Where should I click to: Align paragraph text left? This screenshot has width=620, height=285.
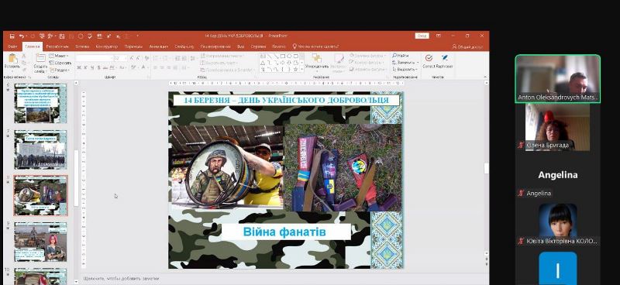pos(156,67)
